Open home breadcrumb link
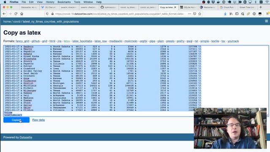 (x=7, y=22)
